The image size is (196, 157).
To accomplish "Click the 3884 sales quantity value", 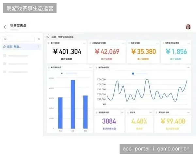I will click(109, 121).
